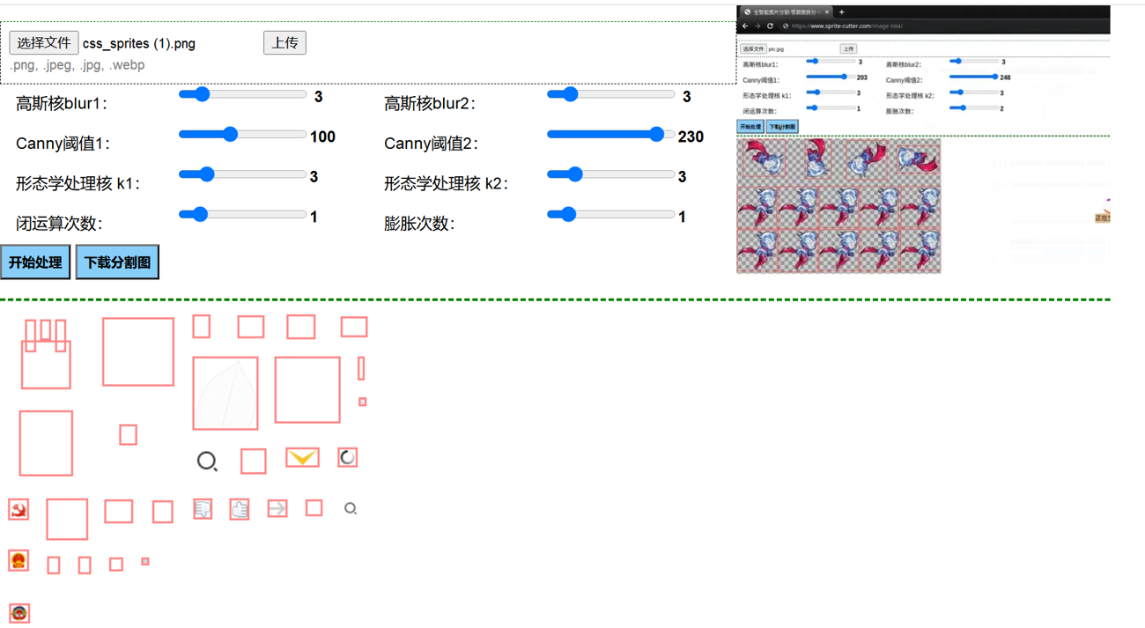This screenshot has width=1145, height=628.
Task: Adjust the 膨胀次数 slider showing 1
Action: [568, 214]
